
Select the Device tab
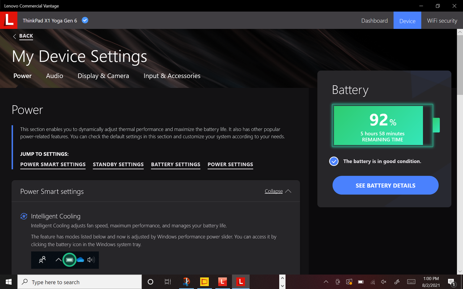click(x=407, y=21)
